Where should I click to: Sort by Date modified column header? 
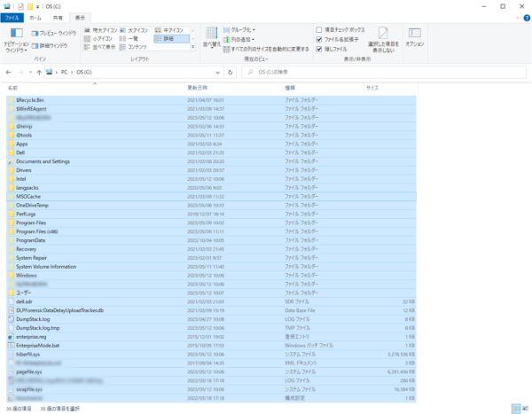pyautogui.click(x=233, y=88)
